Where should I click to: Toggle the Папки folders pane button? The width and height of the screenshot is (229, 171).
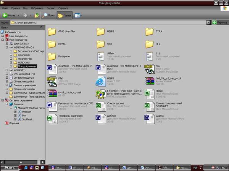coord(64,16)
